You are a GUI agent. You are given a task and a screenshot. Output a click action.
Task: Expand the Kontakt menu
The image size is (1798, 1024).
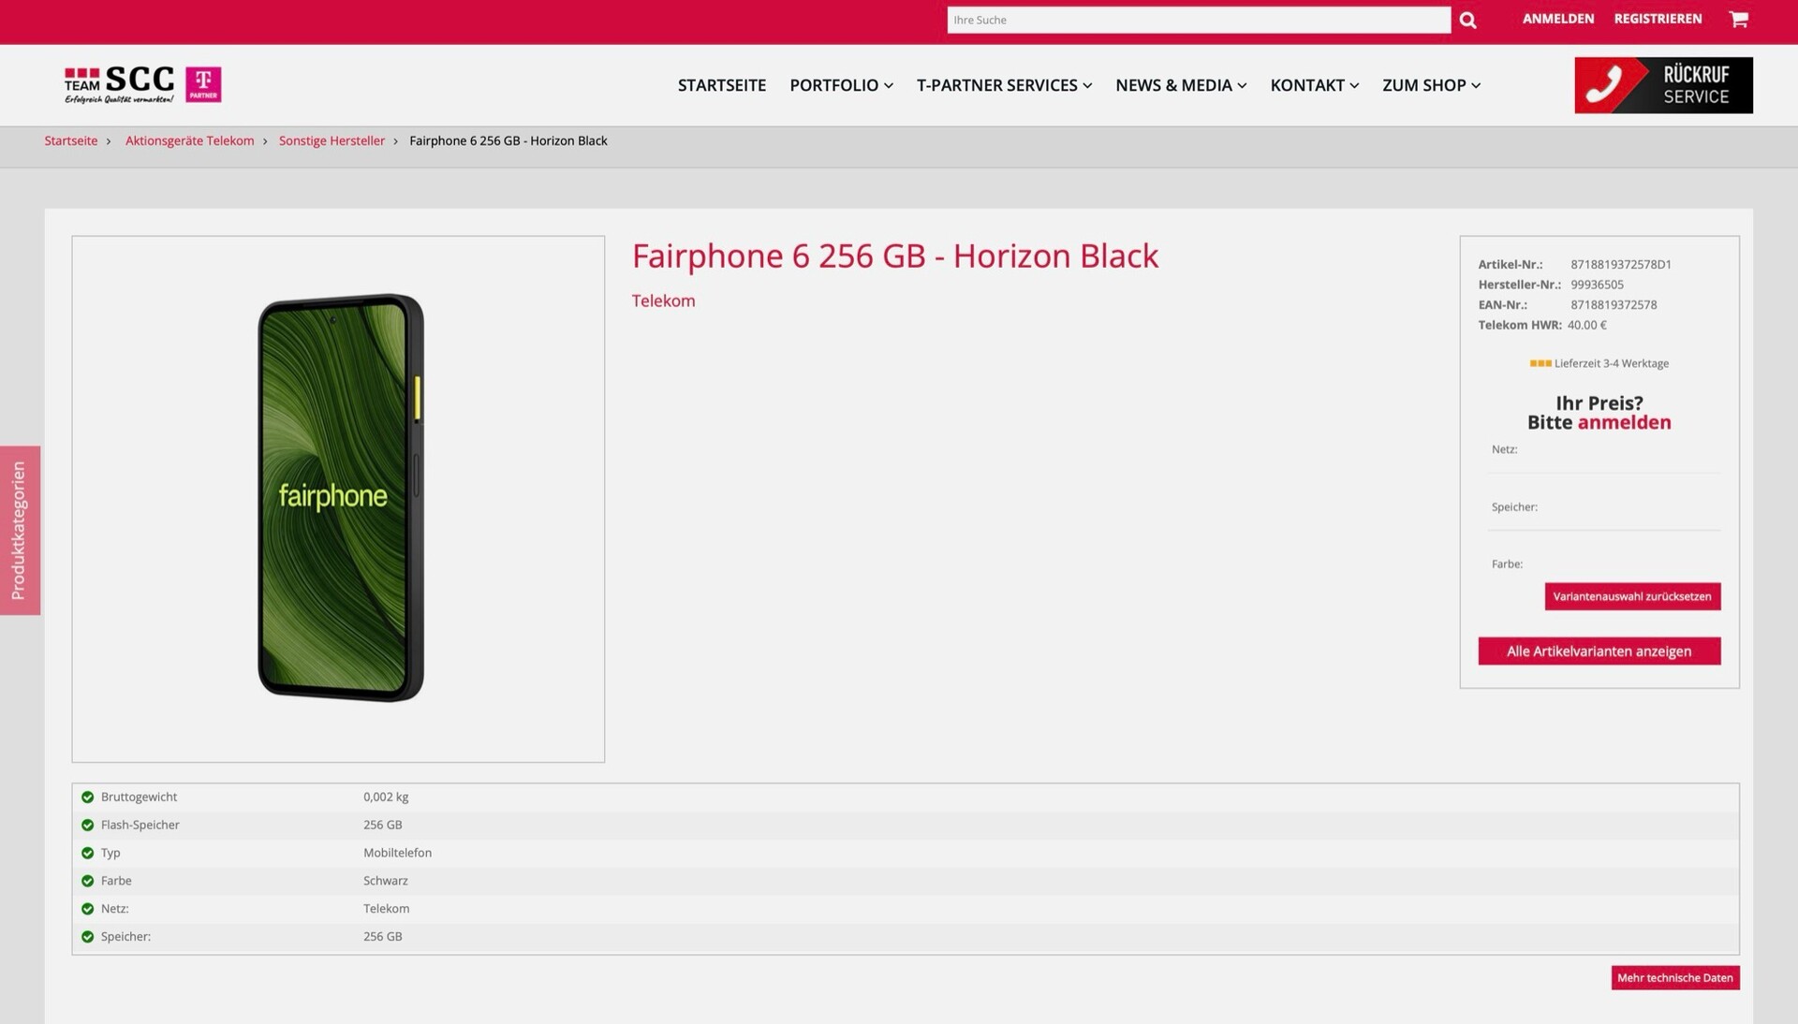point(1314,85)
